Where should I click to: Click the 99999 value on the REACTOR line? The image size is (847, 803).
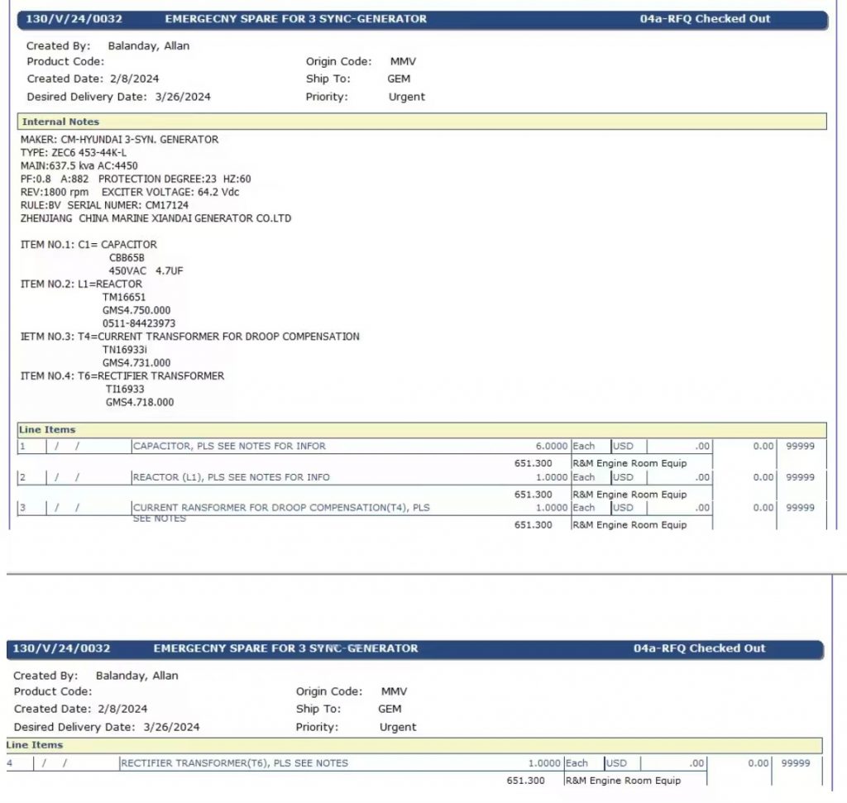(800, 477)
